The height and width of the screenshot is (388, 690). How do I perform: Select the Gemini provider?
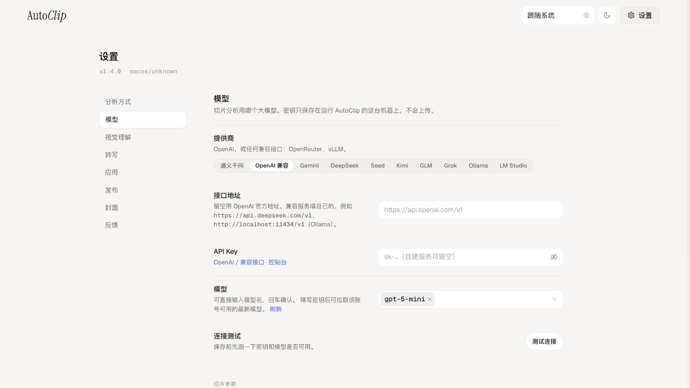[x=309, y=166]
